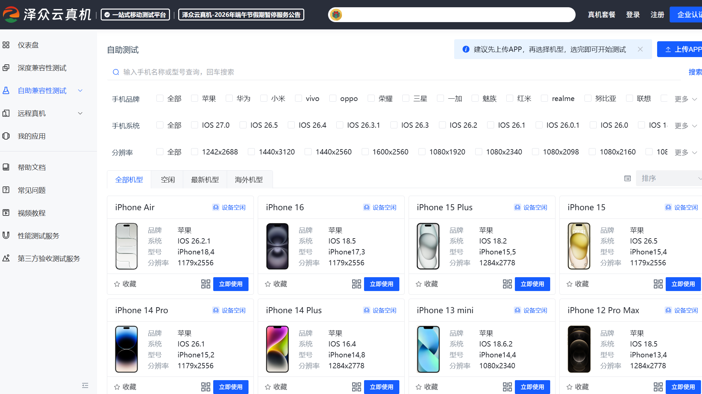
Task: Expand more resolutions with 更多 in 分辨率 row
Action: pos(686,152)
